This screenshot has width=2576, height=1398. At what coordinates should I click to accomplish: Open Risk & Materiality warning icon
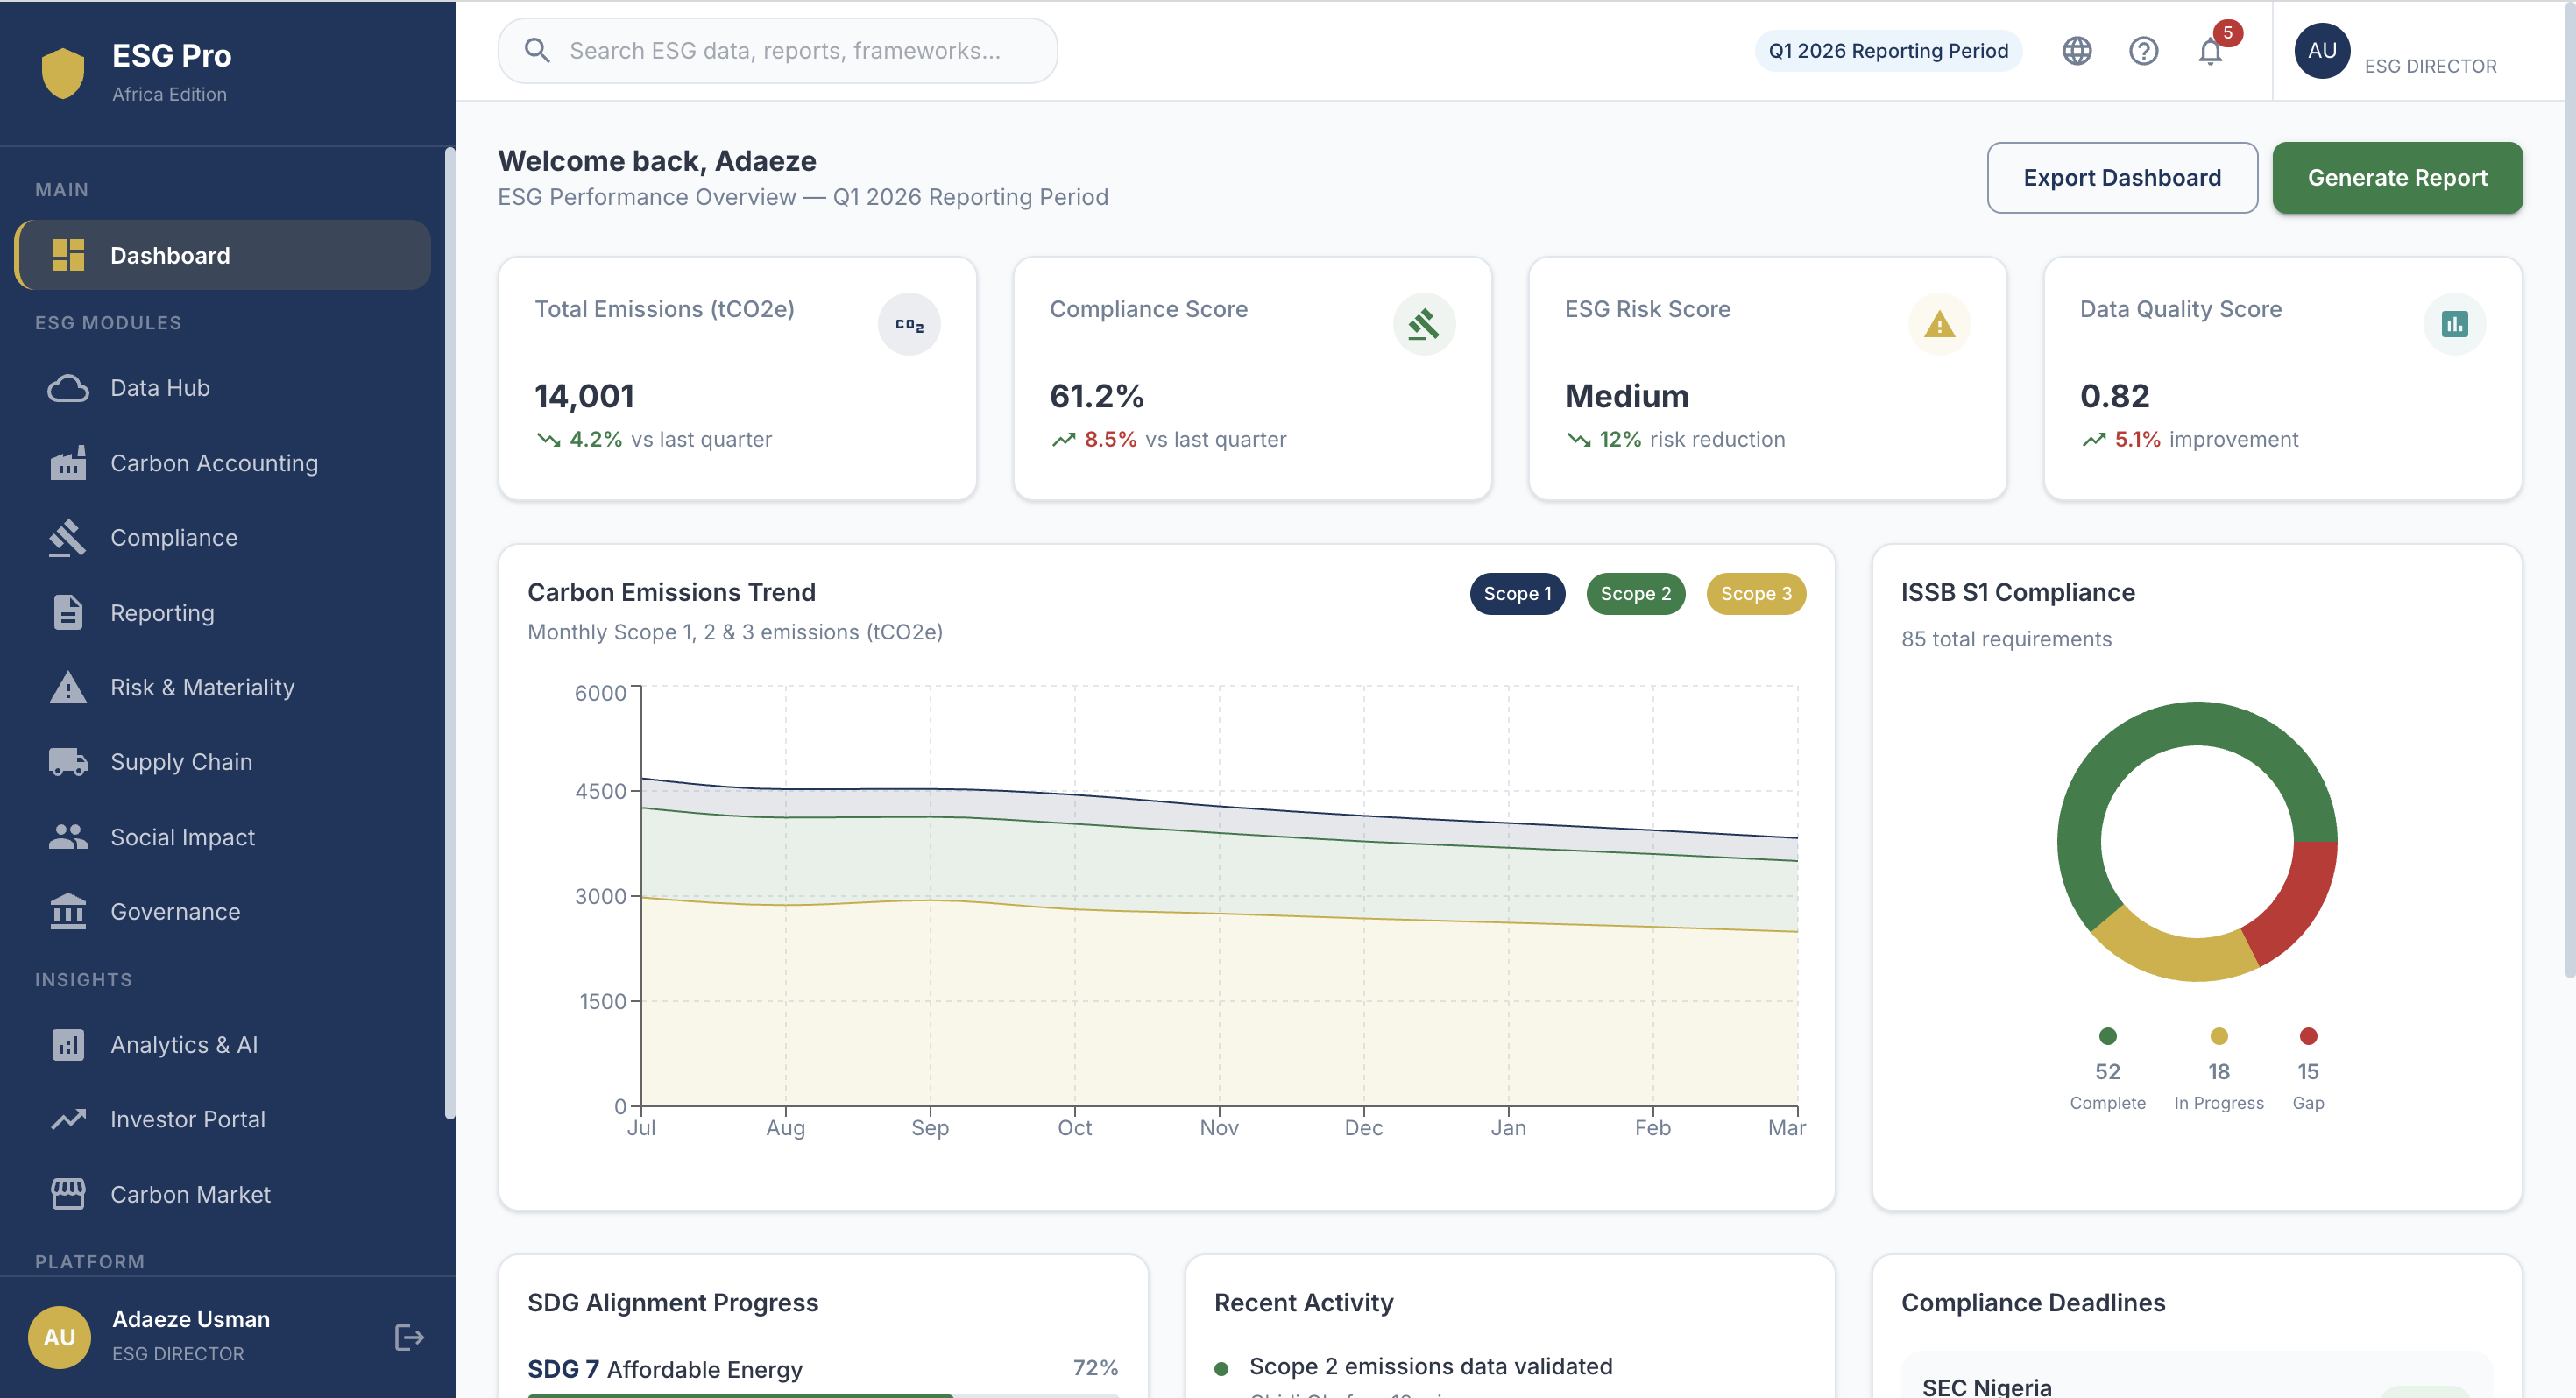68,687
